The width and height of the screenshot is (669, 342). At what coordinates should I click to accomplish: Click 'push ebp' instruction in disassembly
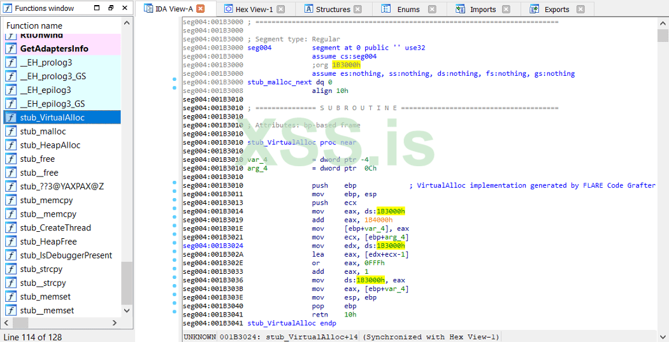click(334, 185)
